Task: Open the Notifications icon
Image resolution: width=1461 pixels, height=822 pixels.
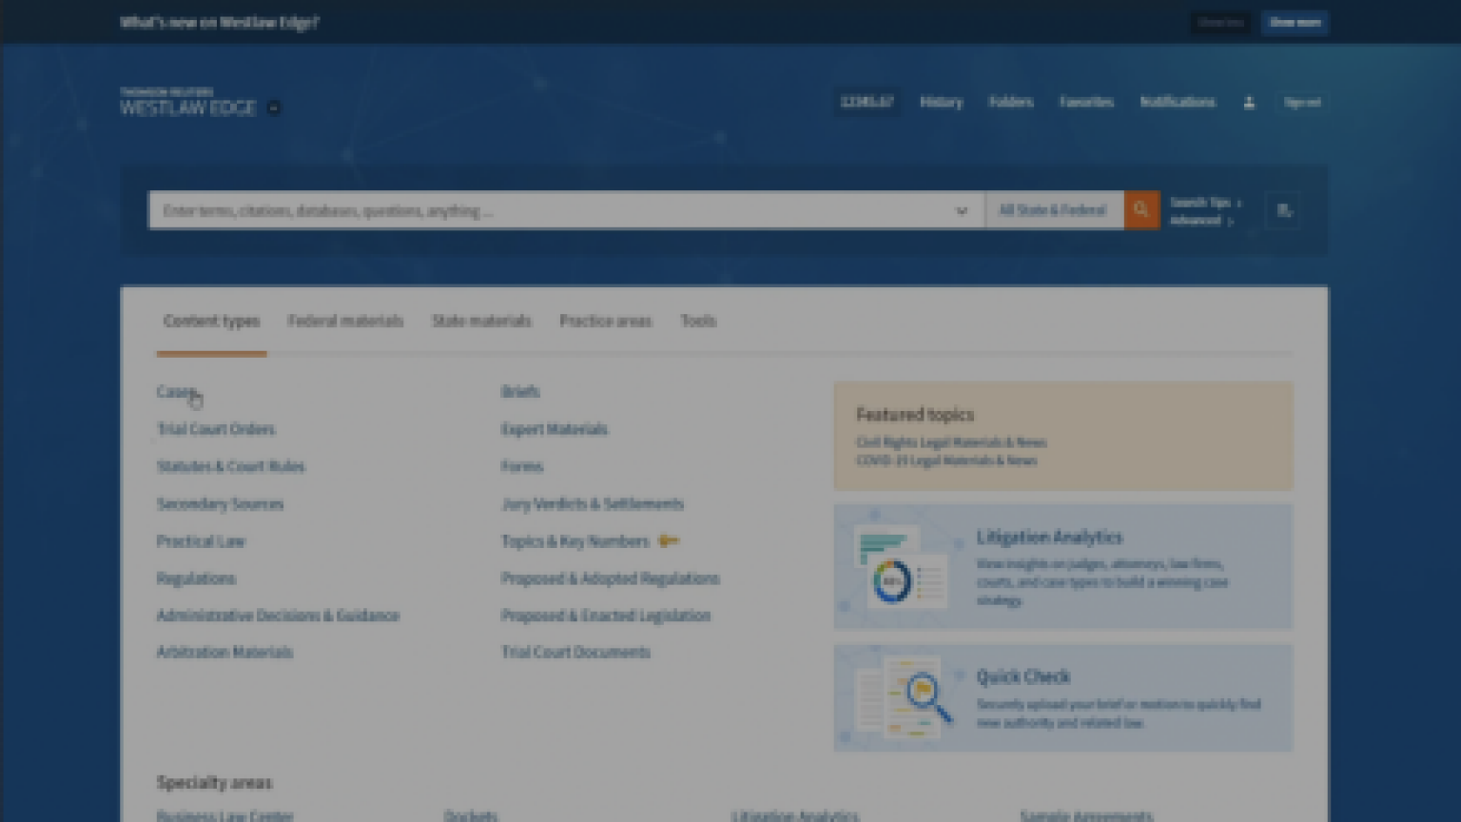Action: coord(1178,102)
